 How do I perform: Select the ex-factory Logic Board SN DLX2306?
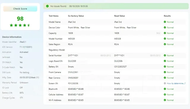72,61
